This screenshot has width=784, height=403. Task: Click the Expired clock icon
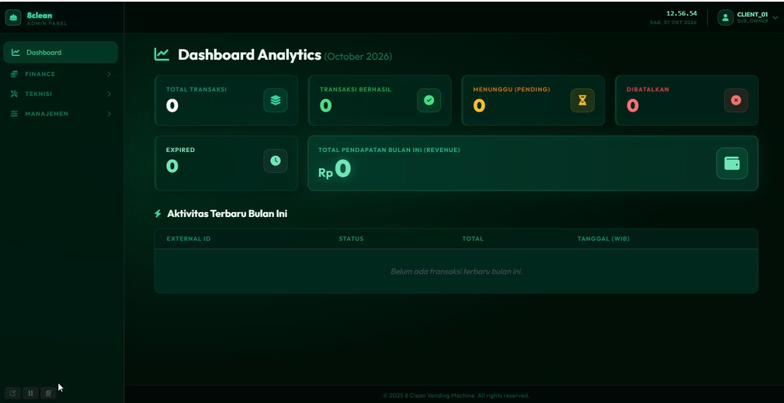click(x=276, y=160)
